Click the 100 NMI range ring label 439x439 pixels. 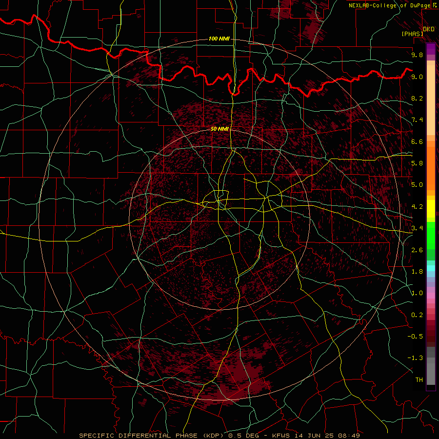pos(219,39)
